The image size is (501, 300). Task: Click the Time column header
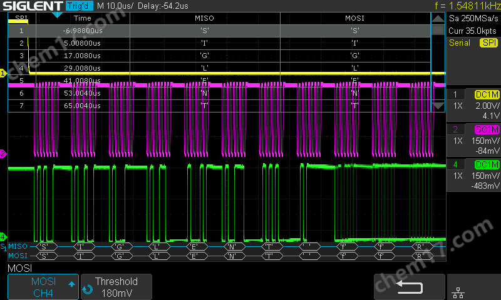[x=83, y=18]
